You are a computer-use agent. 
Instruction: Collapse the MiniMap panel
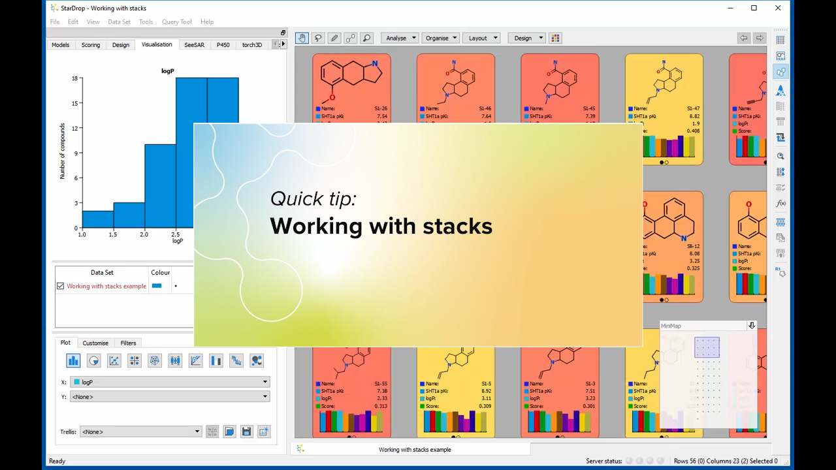pos(752,325)
